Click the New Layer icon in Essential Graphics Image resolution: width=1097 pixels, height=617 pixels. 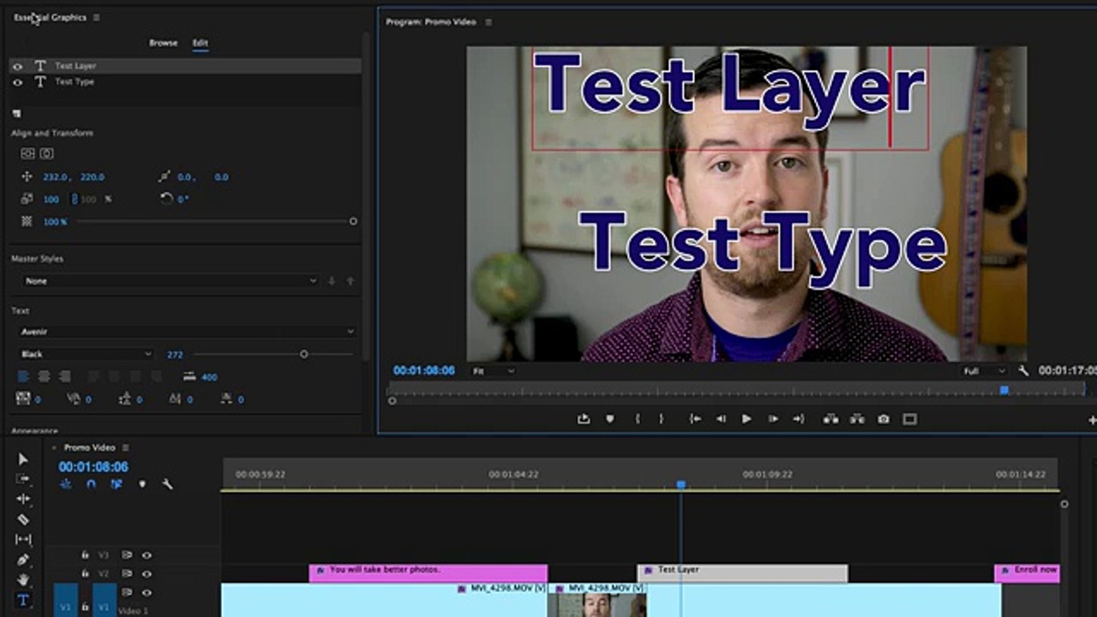[17, 114]
